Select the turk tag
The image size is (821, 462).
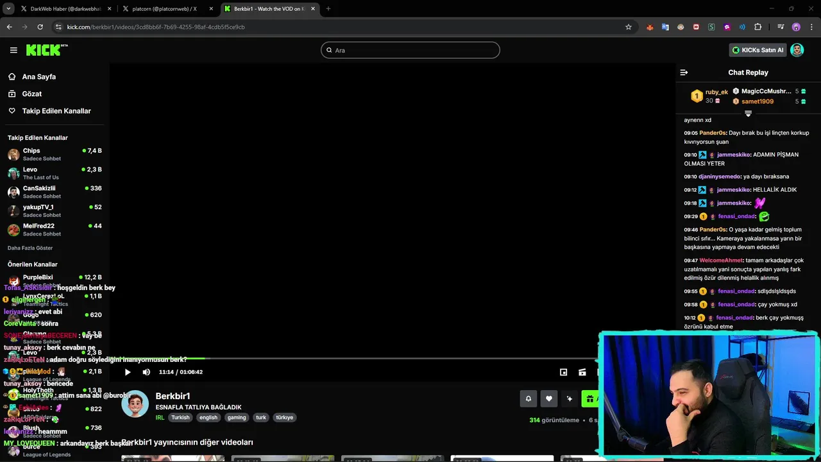[x=261, y=417]
